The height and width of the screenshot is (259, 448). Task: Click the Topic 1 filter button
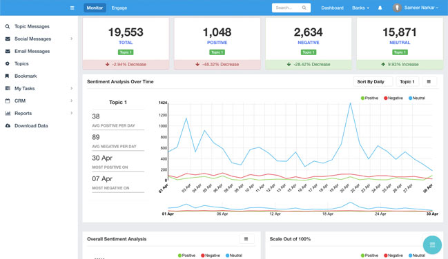pyautogui.click(x=407, y=81)
